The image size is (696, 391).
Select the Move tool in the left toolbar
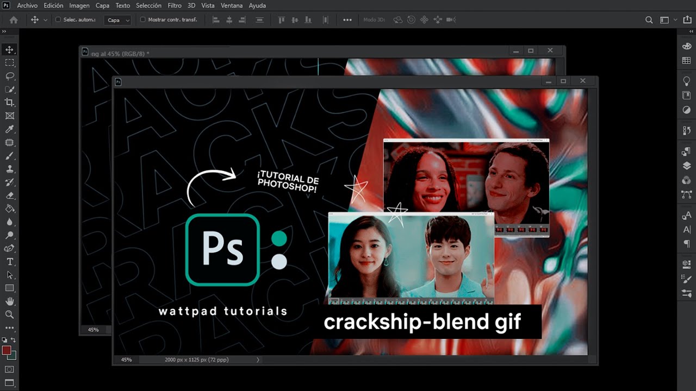point(10,49)
